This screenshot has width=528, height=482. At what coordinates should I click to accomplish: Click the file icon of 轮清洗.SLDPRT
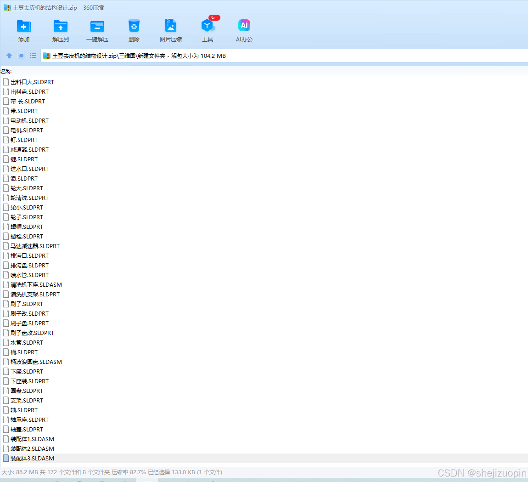point(6,198)
